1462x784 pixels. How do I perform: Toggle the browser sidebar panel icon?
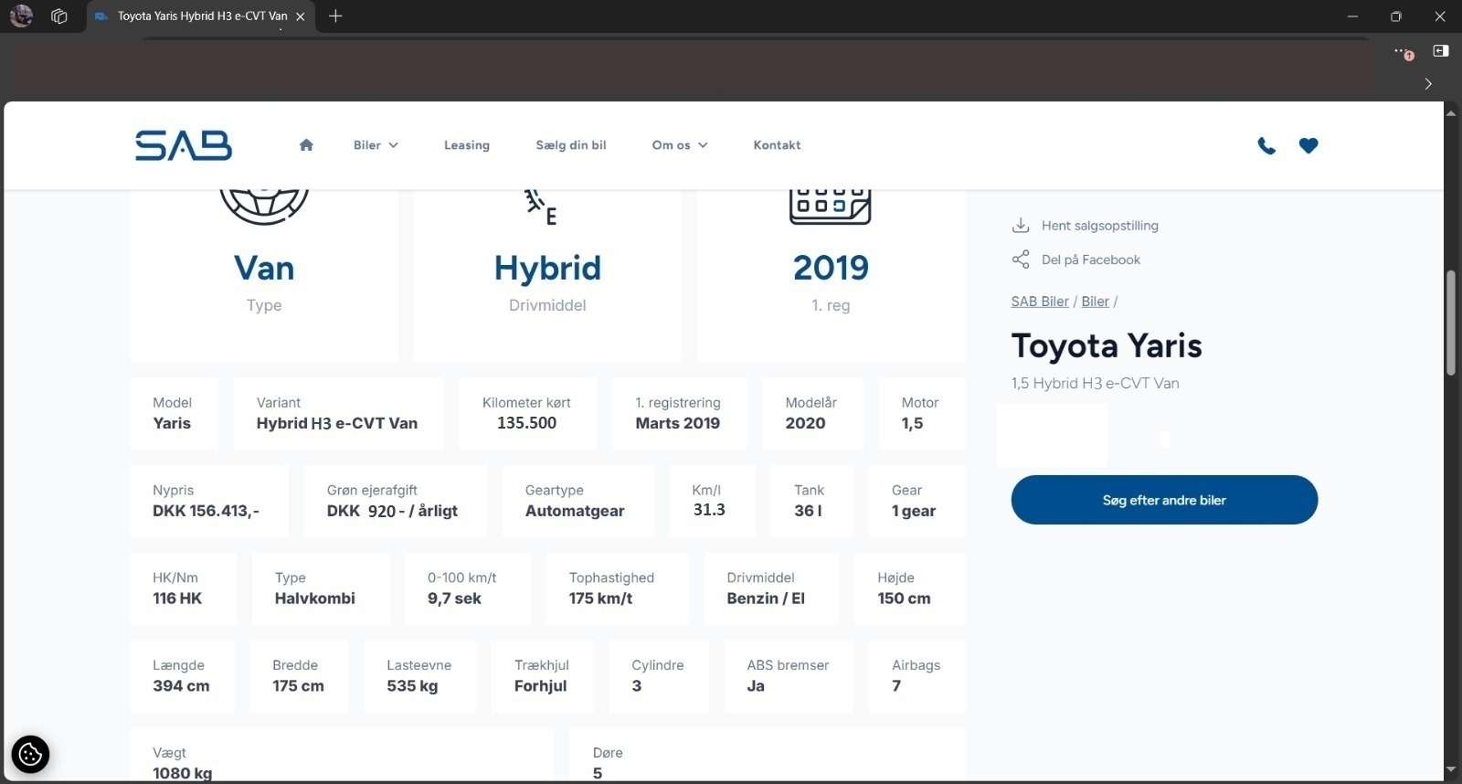pyautogui.click(x=1441, y=51)
